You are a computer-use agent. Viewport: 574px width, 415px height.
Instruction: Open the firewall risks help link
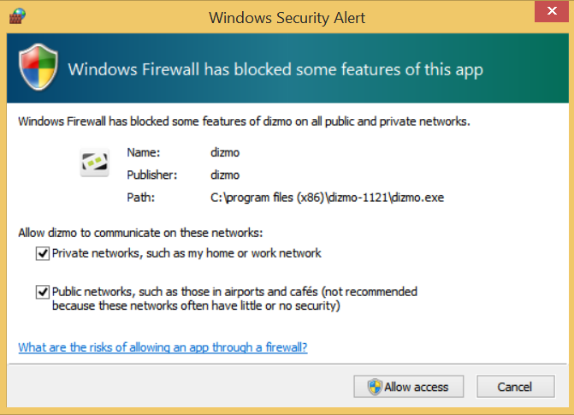pos(163,347)
